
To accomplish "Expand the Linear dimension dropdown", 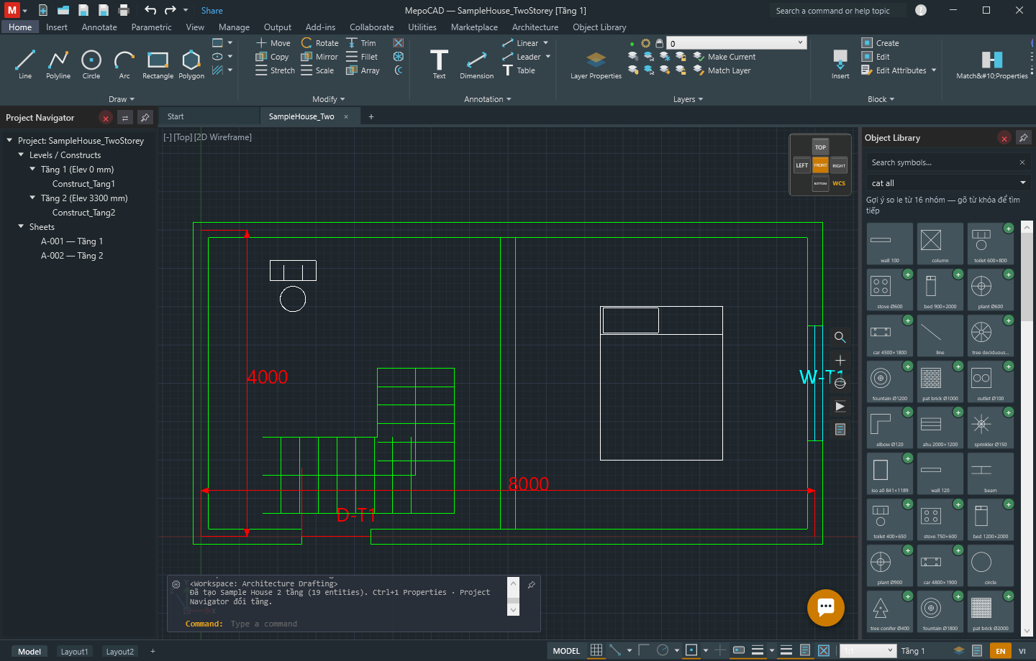I will click(x=546, y=43).
